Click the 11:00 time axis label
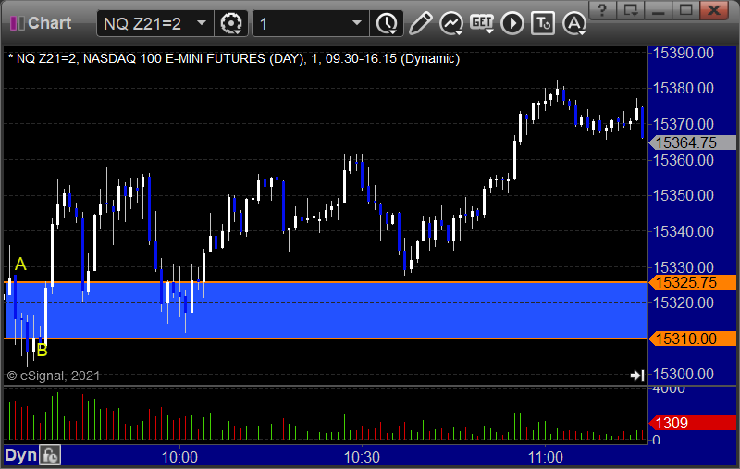Image resolution: width=740 pixels, height=469 pixels. tap(545, 457)
